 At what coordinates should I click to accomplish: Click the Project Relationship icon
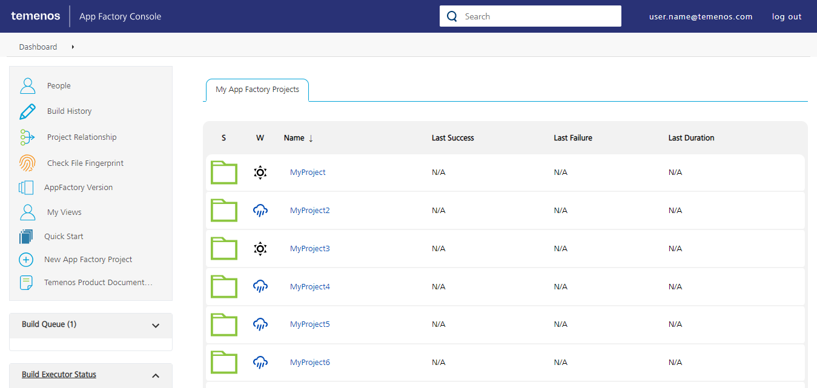click(x=27, y=137)
